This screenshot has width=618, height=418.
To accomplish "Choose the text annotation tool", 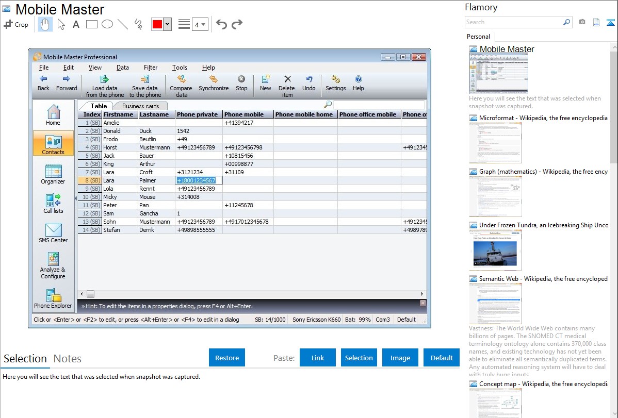I will tap(76, 24).
